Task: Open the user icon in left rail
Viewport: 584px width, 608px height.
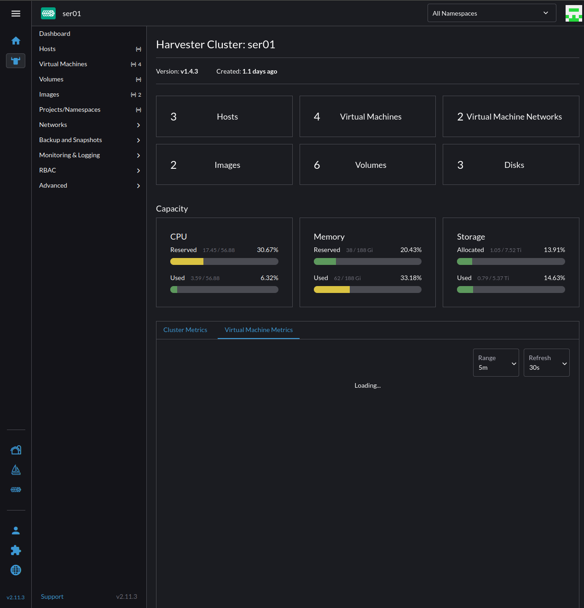Action: tap(16, 531)
